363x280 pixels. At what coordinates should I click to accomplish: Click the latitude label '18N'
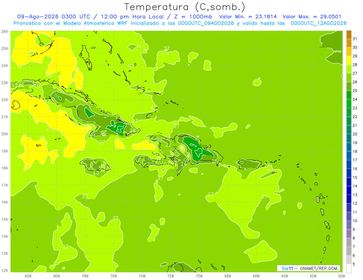coord(4,168)
